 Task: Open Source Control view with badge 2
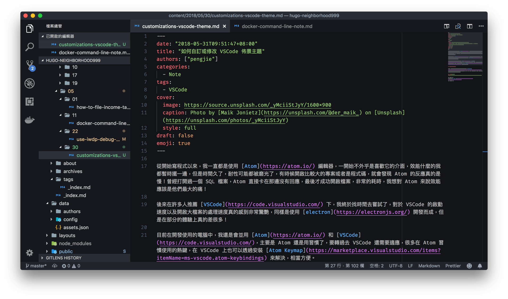point(30,65)
